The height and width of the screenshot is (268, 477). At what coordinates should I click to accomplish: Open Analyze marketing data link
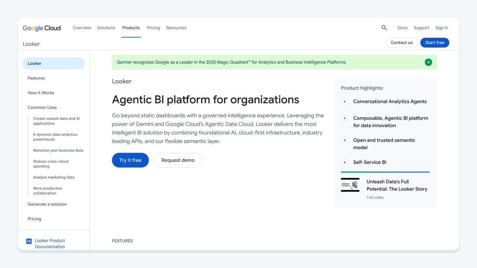pos(54,177)
